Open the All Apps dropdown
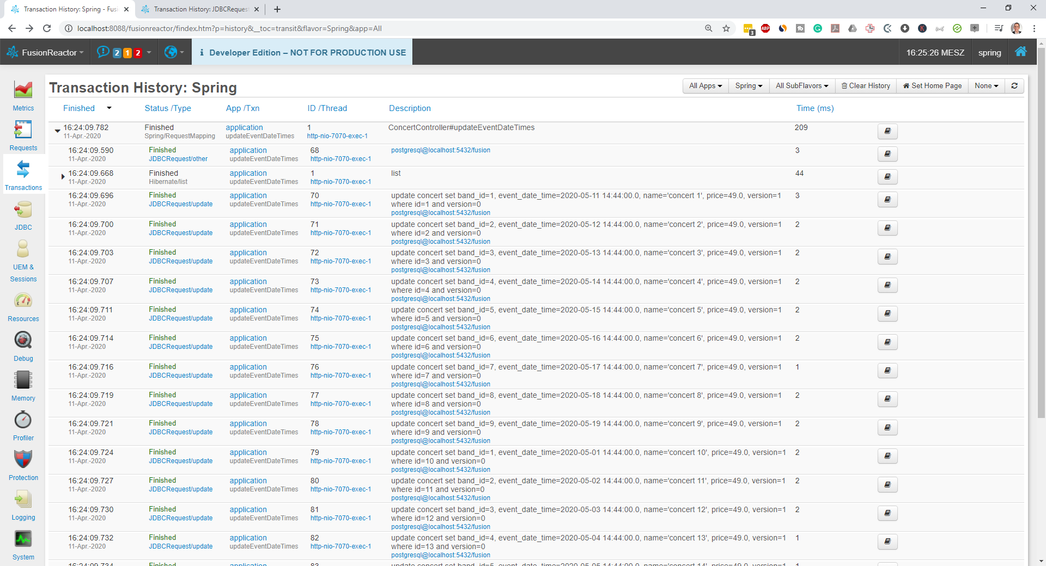This screenshot has width=1046, height=566. pyautogui.click(x=705, y=86)
